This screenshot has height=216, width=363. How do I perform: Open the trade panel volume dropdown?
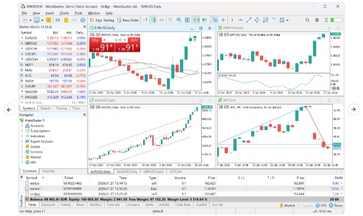click(104, 40)
